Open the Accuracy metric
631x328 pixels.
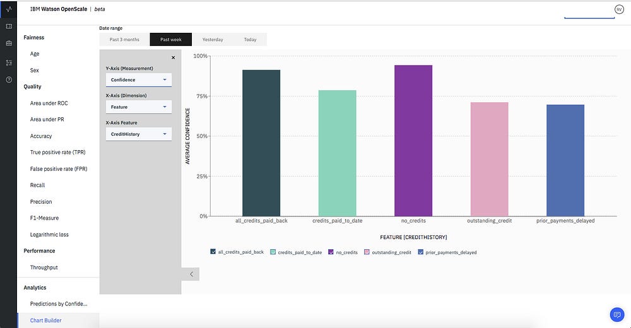[x=40, y=136]
